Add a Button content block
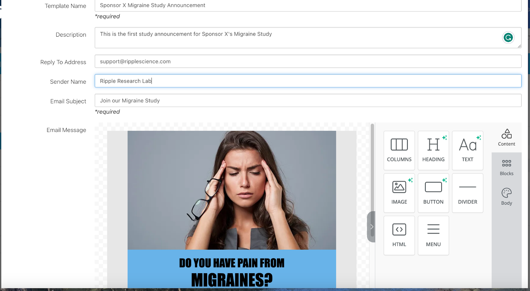The width and height of the screenshot is (530, 291). (x=433, y=193)
